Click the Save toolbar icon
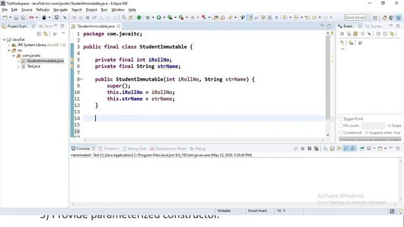This screenshot has width=404, height=227. point(16,18)
